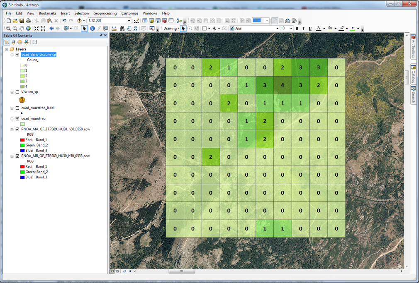Open the ArcToolbox side tab

coord(413,47)
